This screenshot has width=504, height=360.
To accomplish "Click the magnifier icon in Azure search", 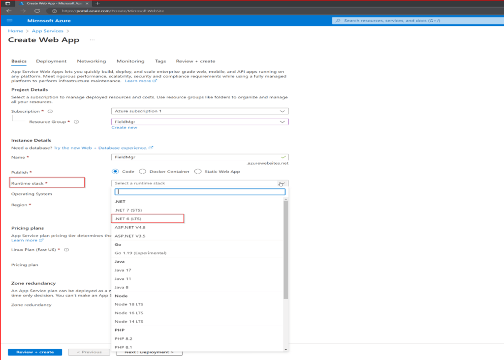I will 338,21.
